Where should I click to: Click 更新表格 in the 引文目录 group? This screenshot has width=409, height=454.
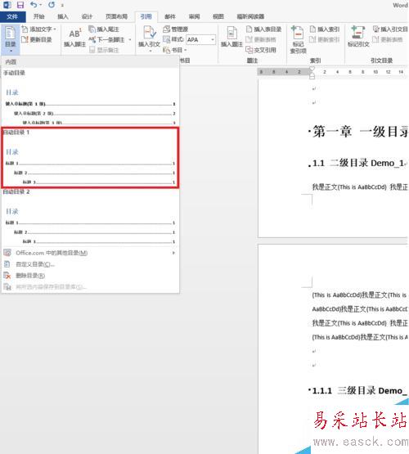(388, 39)
